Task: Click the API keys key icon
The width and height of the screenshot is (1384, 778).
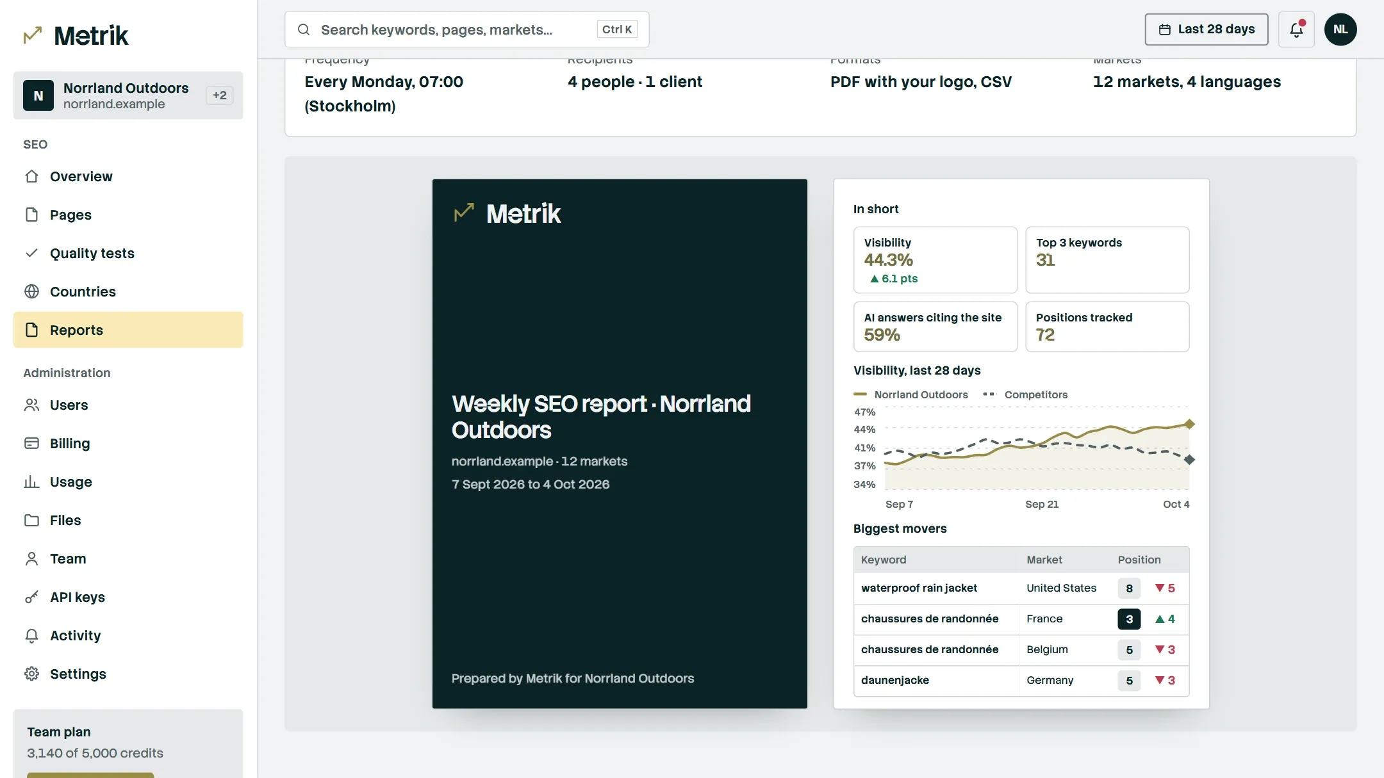Action: [31, 597]
